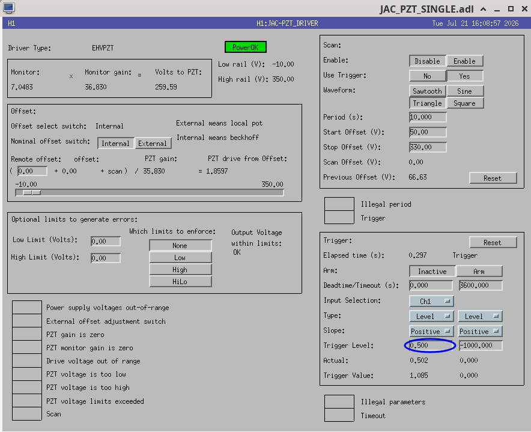
Task: Enforce Low limit only
Action: 180,258
